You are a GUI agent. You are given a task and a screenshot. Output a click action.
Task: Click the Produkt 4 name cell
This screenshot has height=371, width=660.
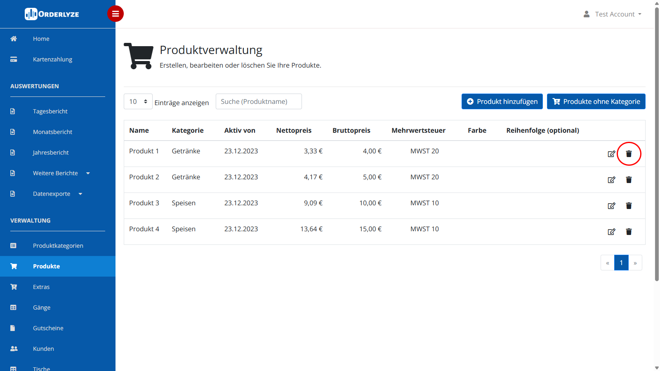[144, 229]
